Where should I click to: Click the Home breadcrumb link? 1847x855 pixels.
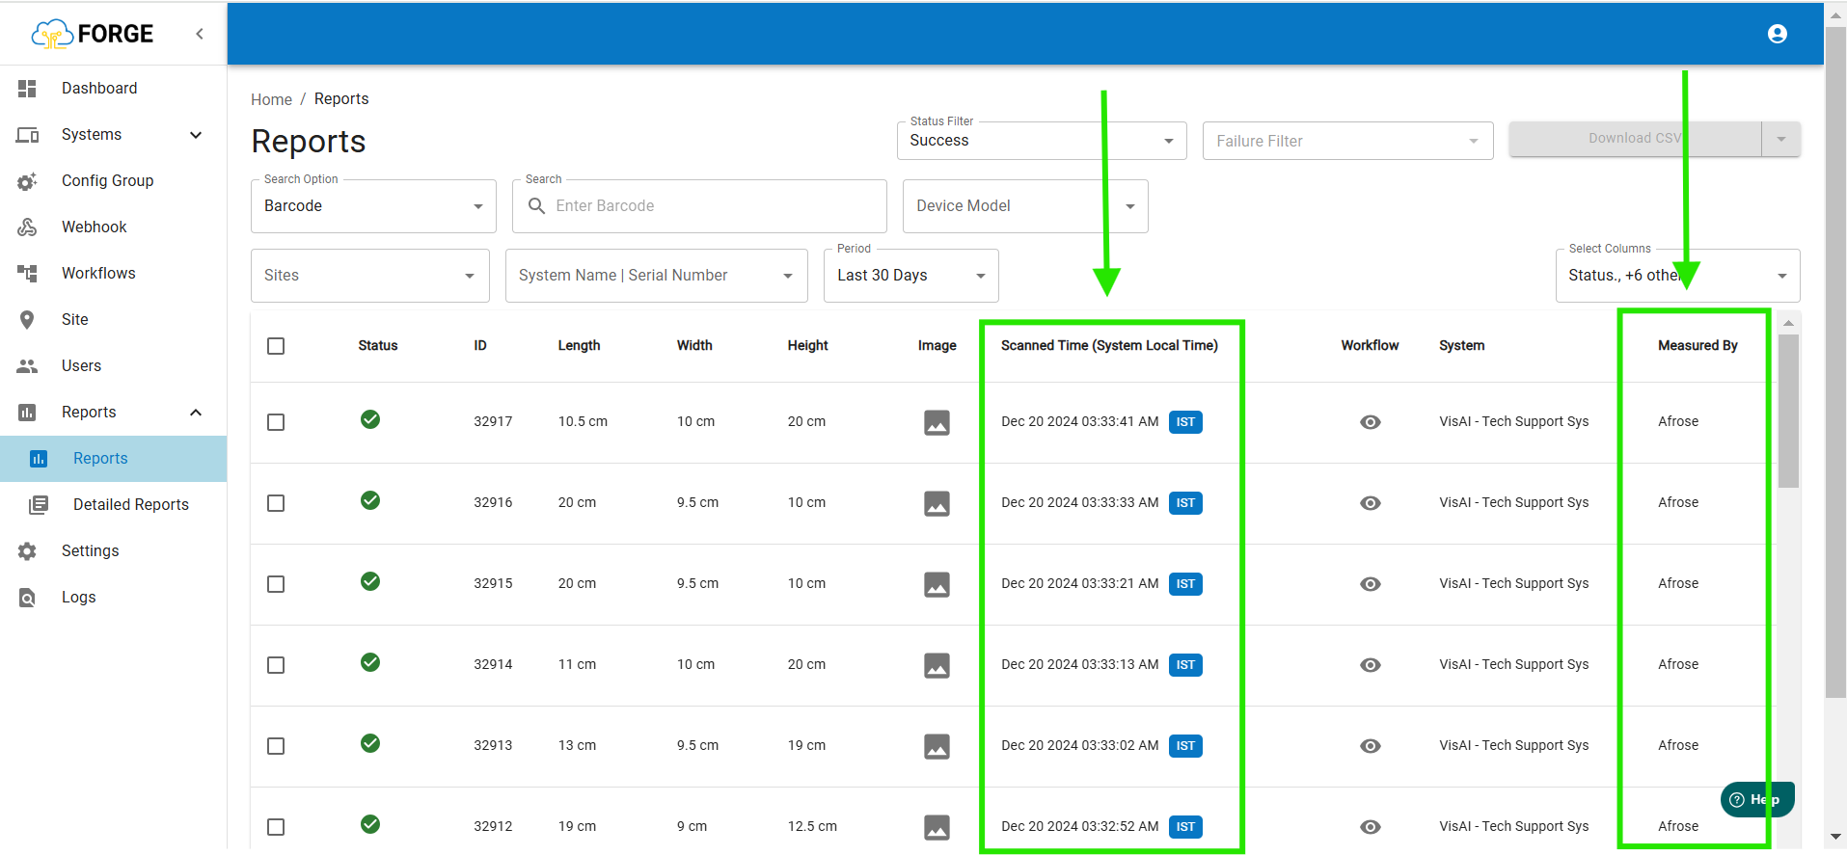click(x=271, y=99)
